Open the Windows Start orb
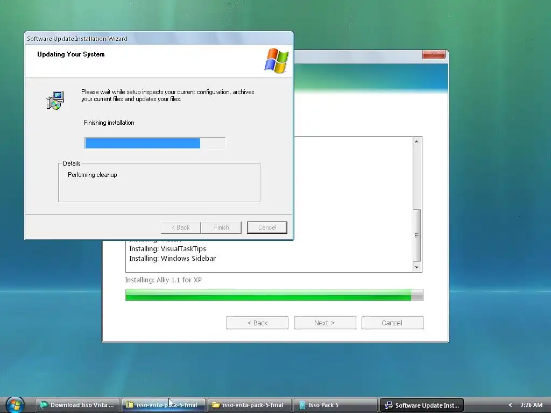The image size is (551, 413). point(15,405)
